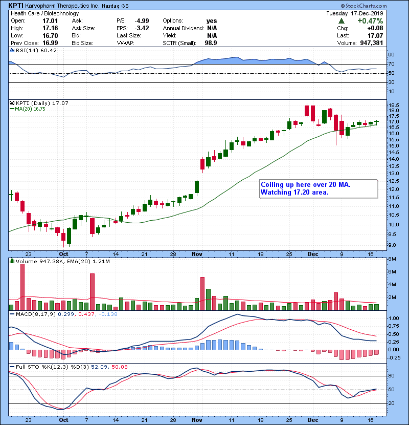This screenshot has width=409, height=425.
Task: Click the MACD line value 0.299
Action: (x=66, y=314)
